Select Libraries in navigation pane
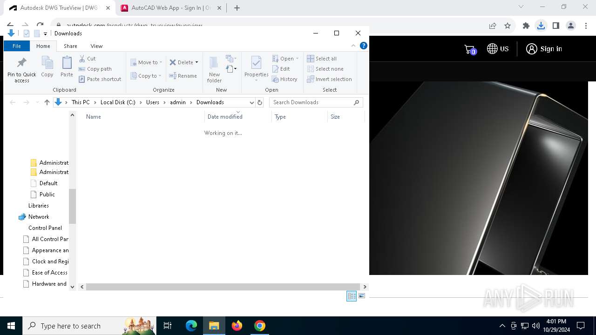Image resolution: width=596 pixels, height=335 pixels. (38, 206)
